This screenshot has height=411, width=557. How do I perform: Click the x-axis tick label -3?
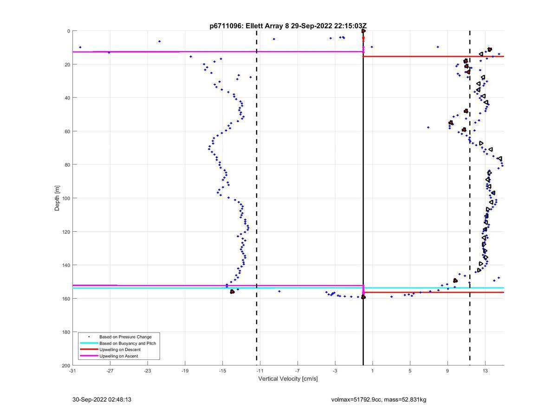click(335, 371)
